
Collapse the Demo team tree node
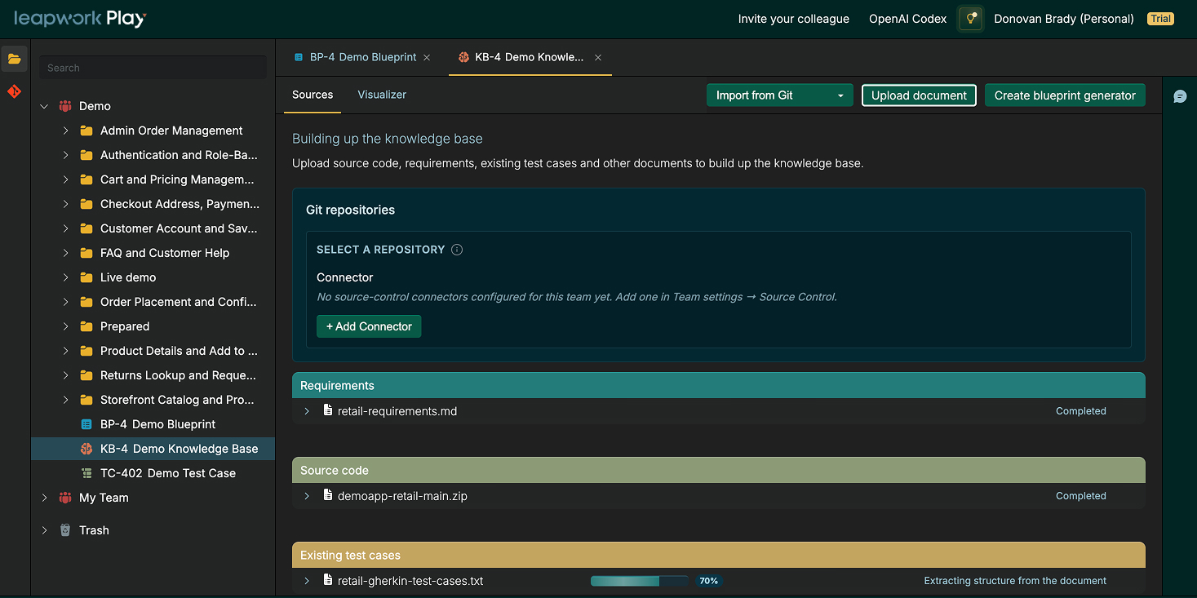point(44,106)
